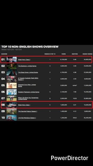93x166 pixels.
Task: Click the views value '3,900,000'
Action: coord(64,79)
